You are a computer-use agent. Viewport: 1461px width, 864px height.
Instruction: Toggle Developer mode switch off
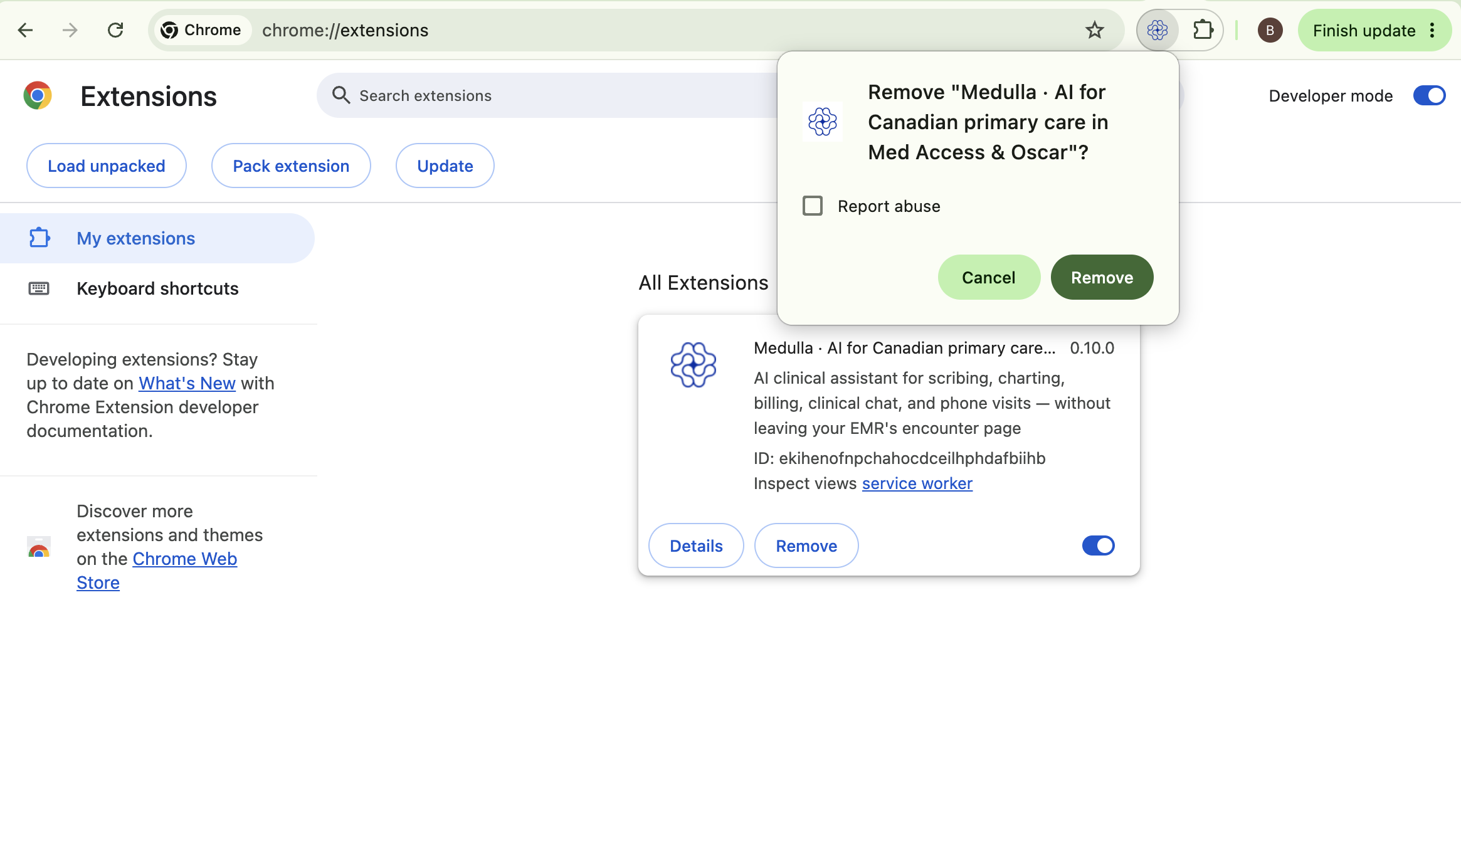pyautogui.click(x=1430, y=95)
